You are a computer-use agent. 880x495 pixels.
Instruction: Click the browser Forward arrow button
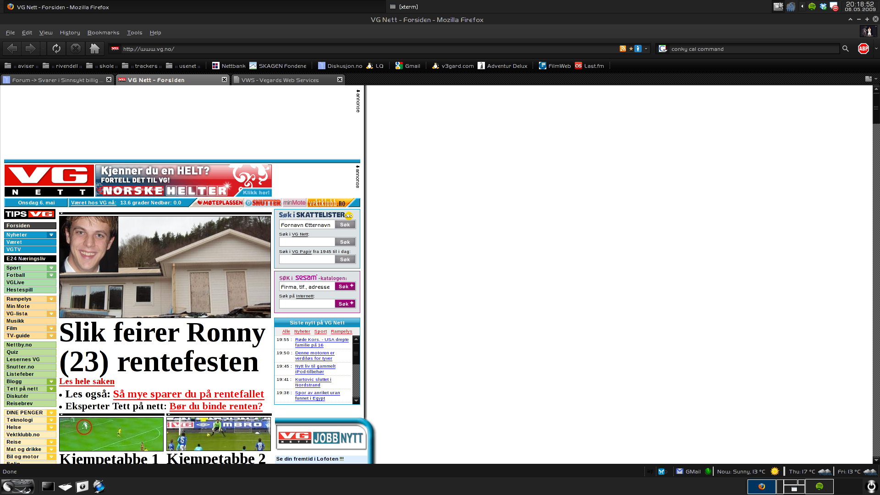pyautogui.click(x=30, y=49)
